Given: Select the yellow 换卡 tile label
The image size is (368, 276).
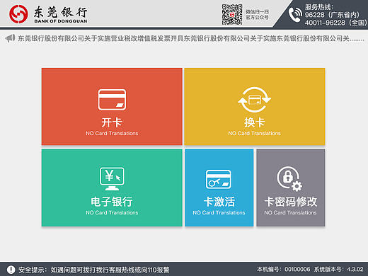Looking at the screenshot, I should tap(254, 122).
